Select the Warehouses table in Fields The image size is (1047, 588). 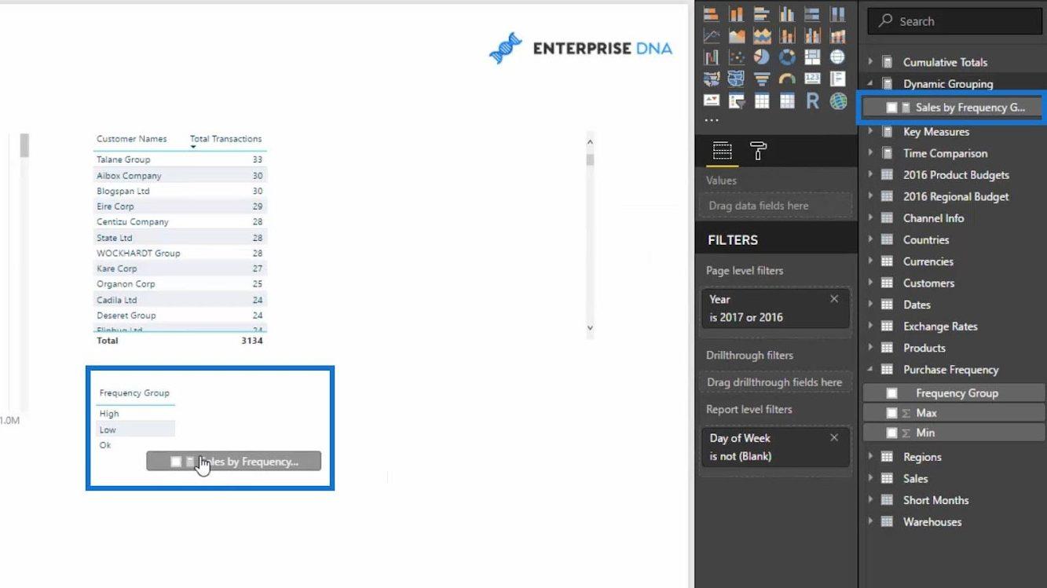click(932, 521)
